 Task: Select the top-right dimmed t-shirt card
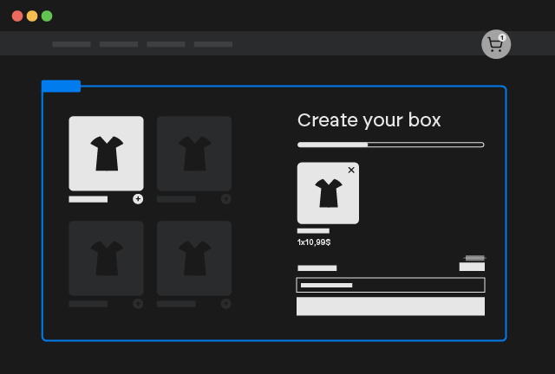[x=194, y=153]
